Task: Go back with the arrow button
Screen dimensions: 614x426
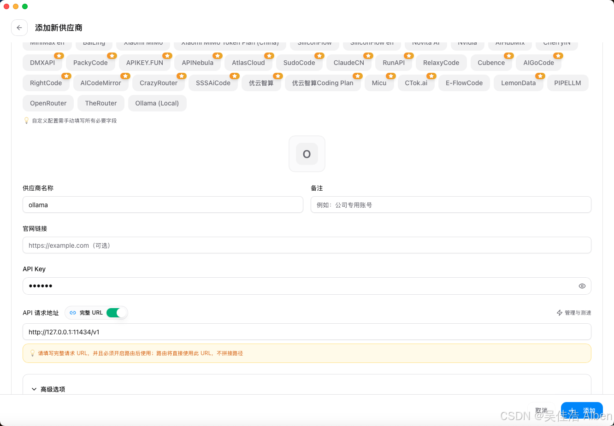Action: pos(19,28)
